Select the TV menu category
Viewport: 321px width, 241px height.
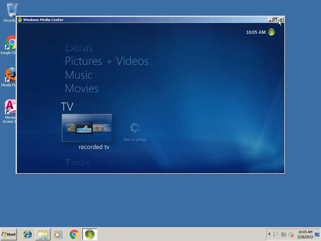pyautogui.click(x=67, y=107)
